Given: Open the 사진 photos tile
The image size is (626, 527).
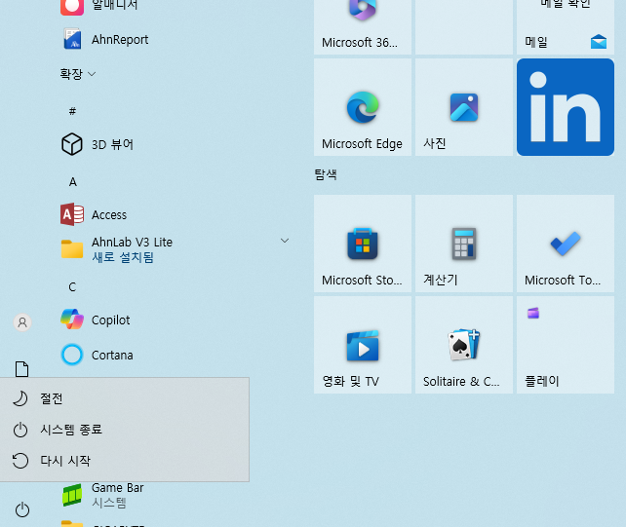Looking at the screenshot, I should coord(464,107).
